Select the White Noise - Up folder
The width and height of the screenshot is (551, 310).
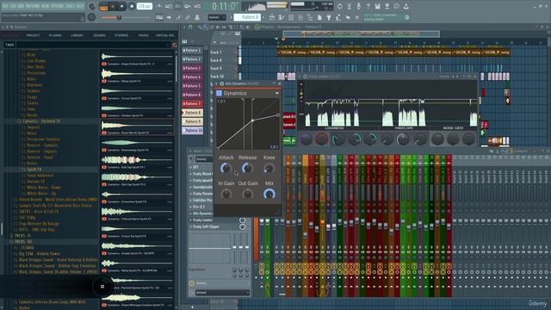click(41, 193)
